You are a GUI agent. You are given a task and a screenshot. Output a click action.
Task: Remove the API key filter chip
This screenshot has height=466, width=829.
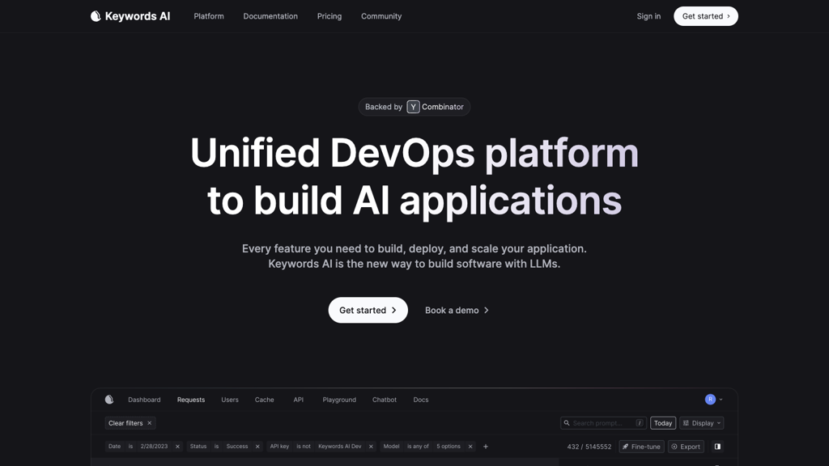coord(371,447)
